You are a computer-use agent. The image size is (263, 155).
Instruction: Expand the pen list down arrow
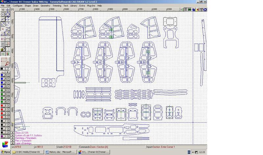pyautogui.click(x=8, y=72)
